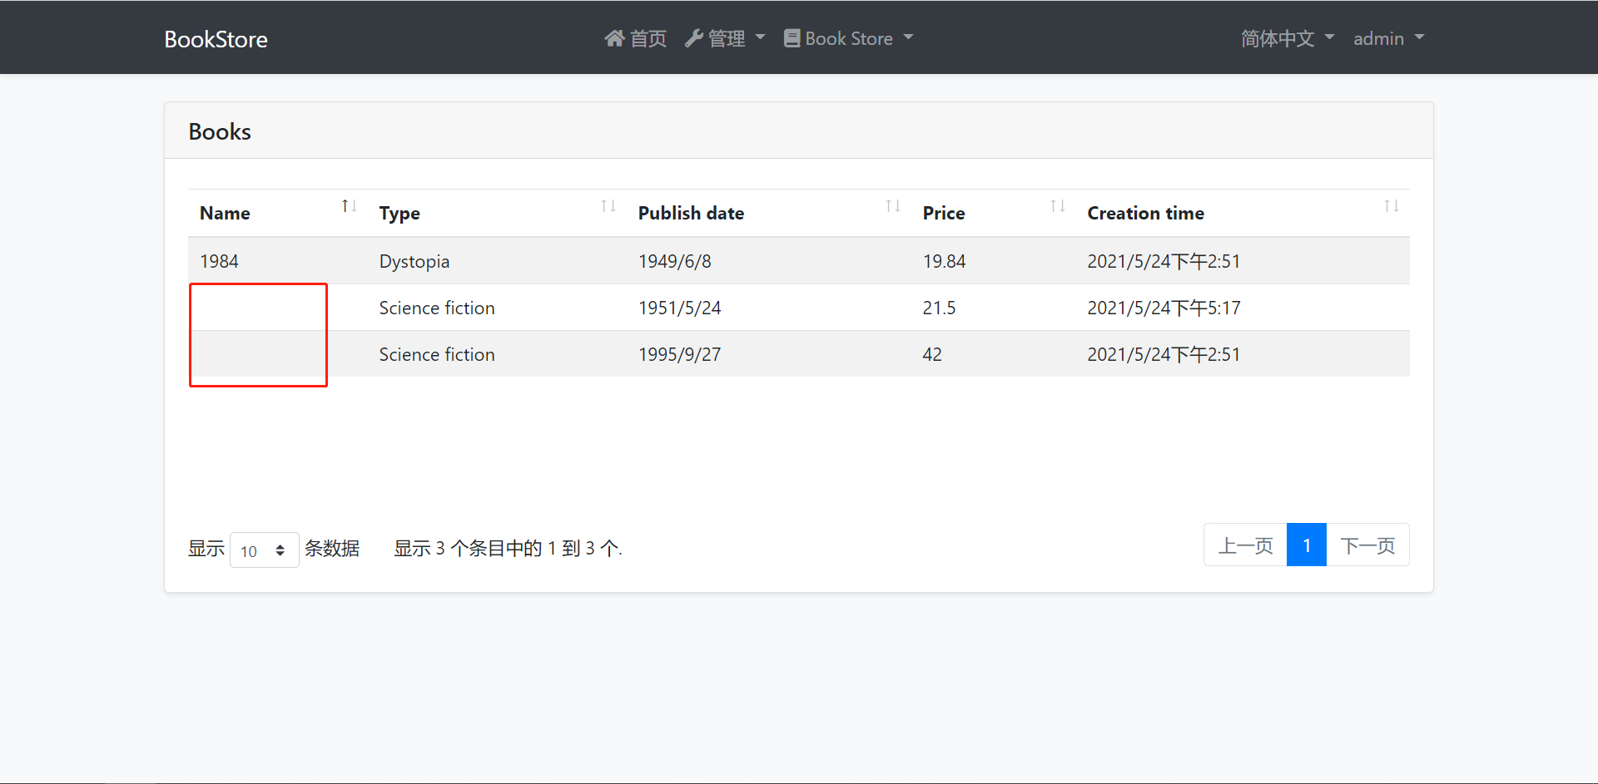Select the 首页 menu item
Viewport: 1598px width, 784px height.
click(634, 37)
